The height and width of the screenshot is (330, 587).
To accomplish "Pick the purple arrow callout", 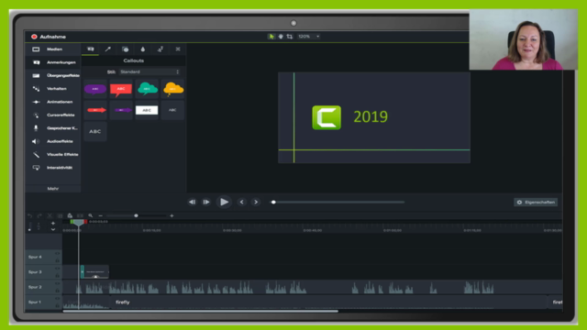I will pyautogui.click(x=121, y=110).
